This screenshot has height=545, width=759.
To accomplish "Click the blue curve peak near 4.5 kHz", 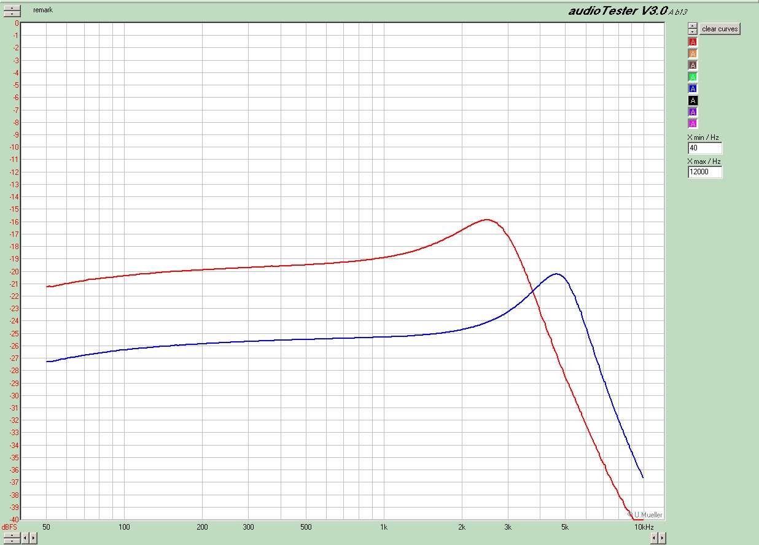I will coord(556,274).
